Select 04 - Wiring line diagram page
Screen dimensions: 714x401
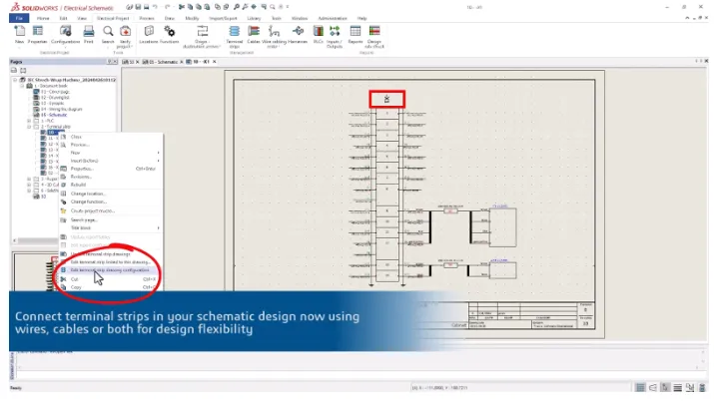point(61,109)
